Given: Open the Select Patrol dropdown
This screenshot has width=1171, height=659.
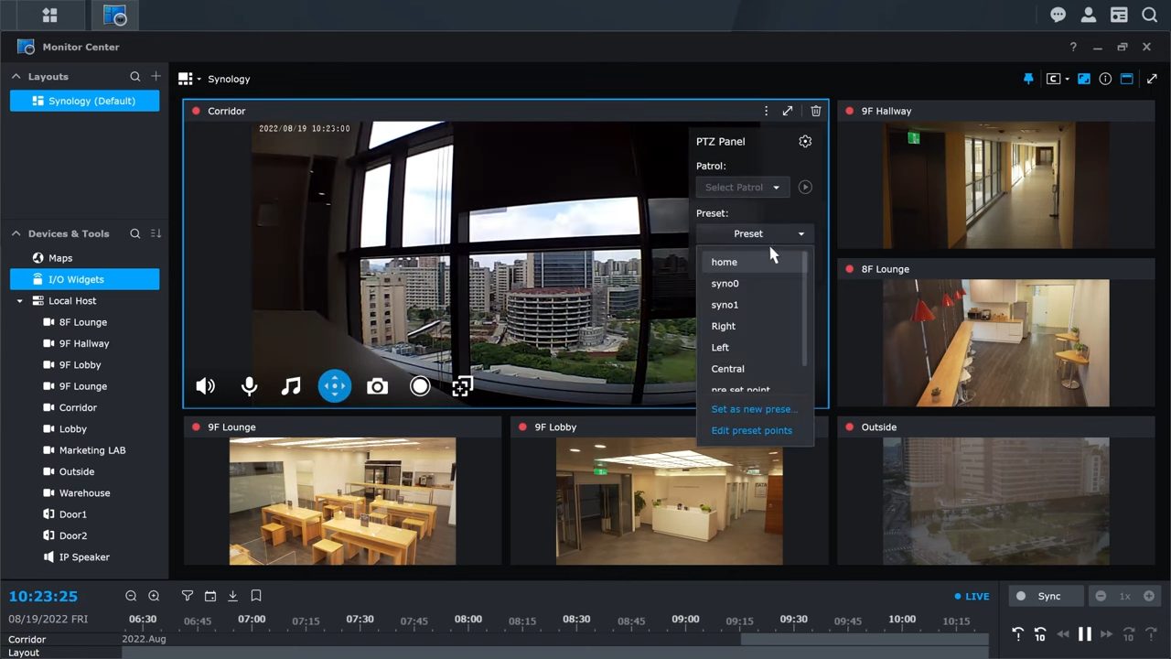Looking at the screenshot, I should click(742, 187).
